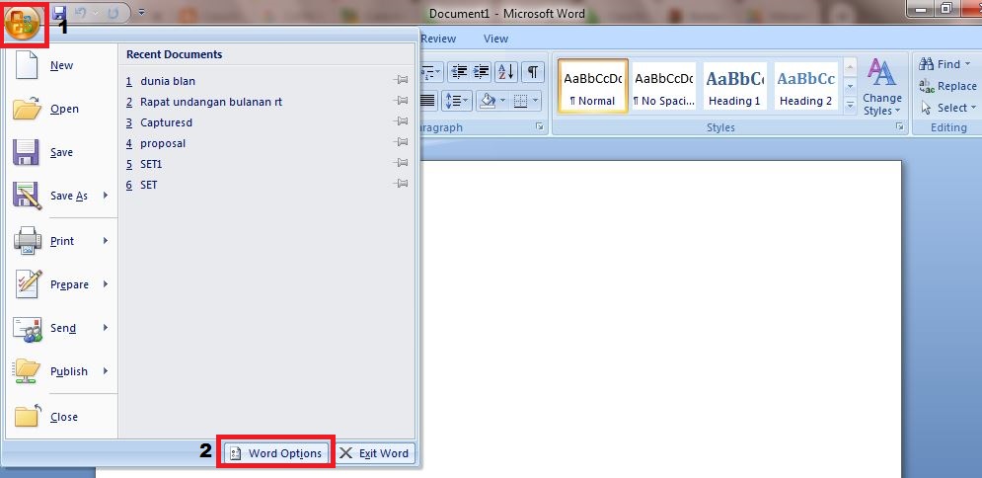The height and width of the screenshot is (478, 982).
Task: Choose Open from the Office menu
Action: tap(61, 109)
